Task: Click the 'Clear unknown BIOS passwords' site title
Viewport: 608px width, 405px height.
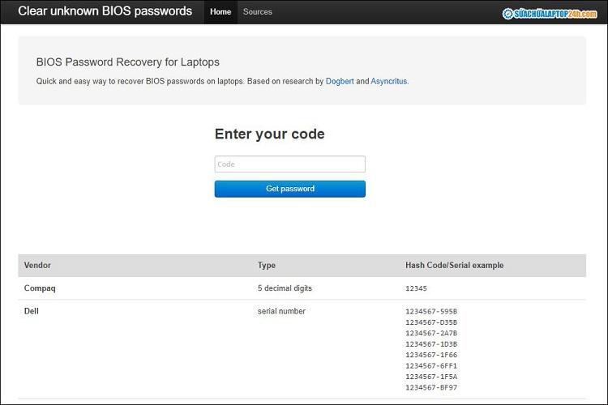Action: (105, 11)
